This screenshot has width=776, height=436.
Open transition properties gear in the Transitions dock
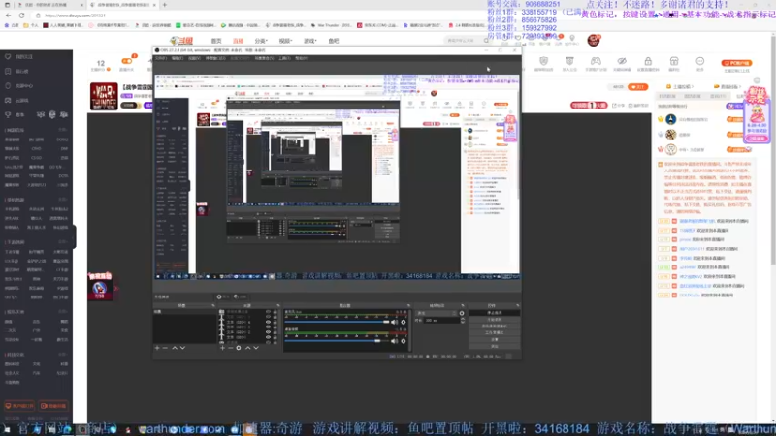[x=462, y=313]
